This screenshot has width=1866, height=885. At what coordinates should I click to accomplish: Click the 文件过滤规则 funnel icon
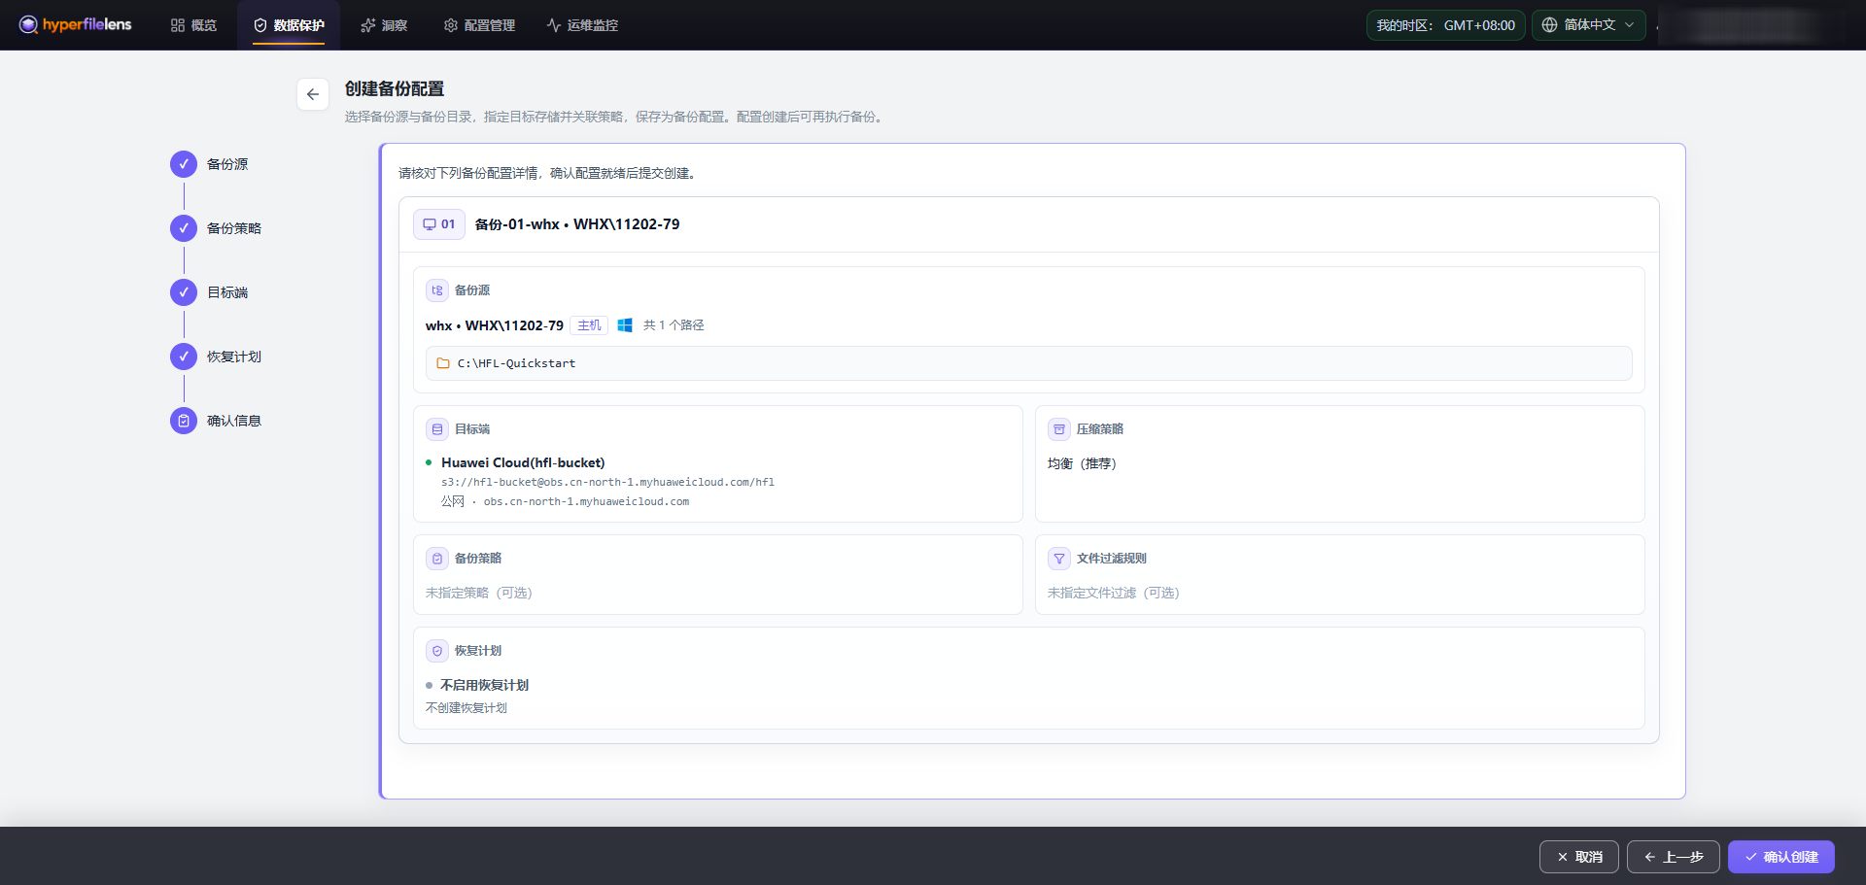point(1059,559)
